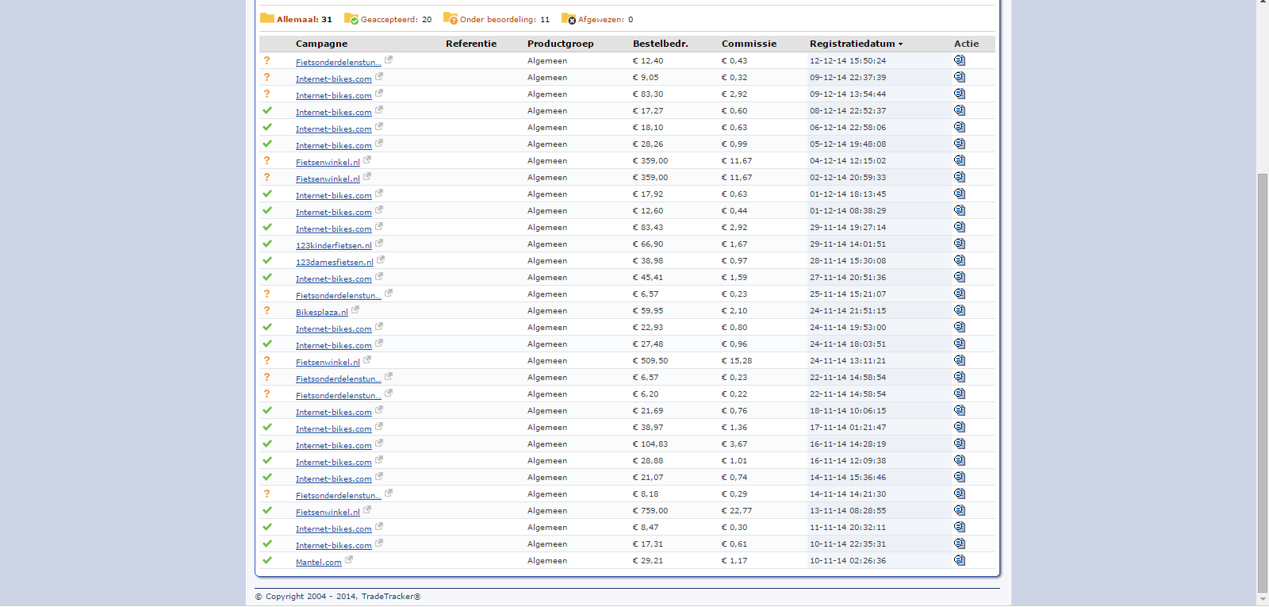Click external-link icon beside 123damesfietsen.nl
This screenshot has height=607, width=1269.
pos(381,259)
